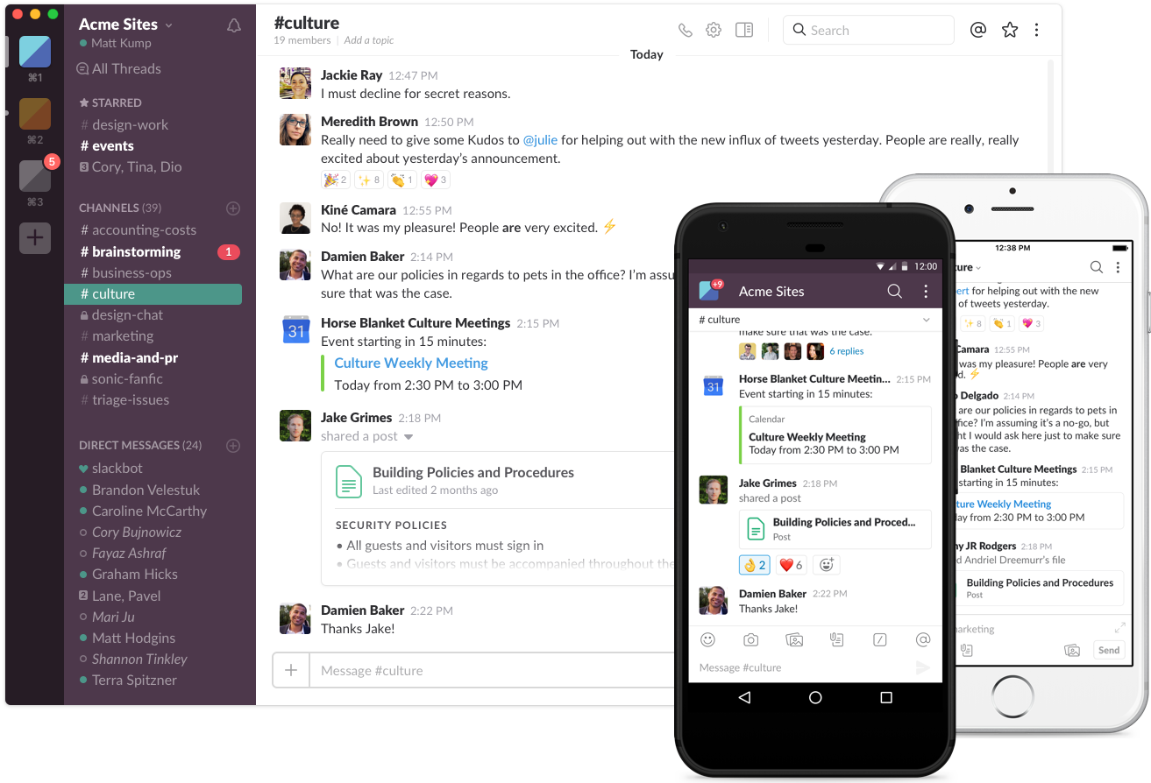
Task: Switch to second workspace icon
Action: (35, 114)
